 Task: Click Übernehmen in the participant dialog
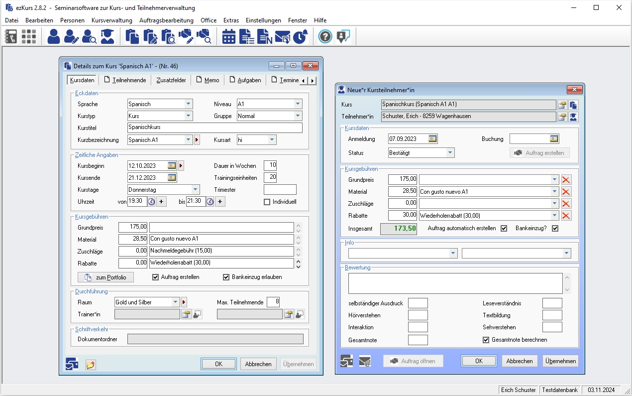pos(560,361)
